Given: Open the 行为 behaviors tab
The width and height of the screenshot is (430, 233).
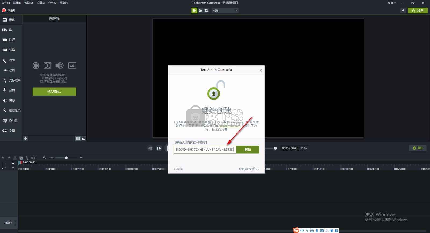Looking at the screenshot, I should click(11, 60).
